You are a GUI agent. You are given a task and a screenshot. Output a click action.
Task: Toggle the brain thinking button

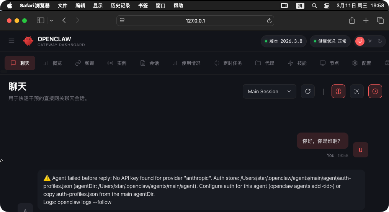pos(338,91)
